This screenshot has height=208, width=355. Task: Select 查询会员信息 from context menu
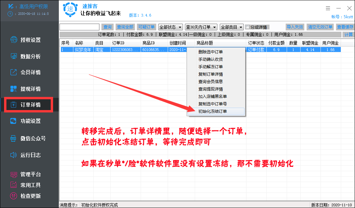[216, 81]
